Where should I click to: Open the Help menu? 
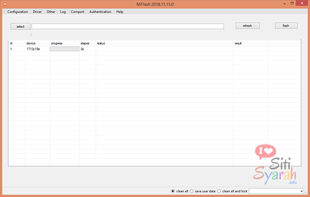[x=119, y=12]
